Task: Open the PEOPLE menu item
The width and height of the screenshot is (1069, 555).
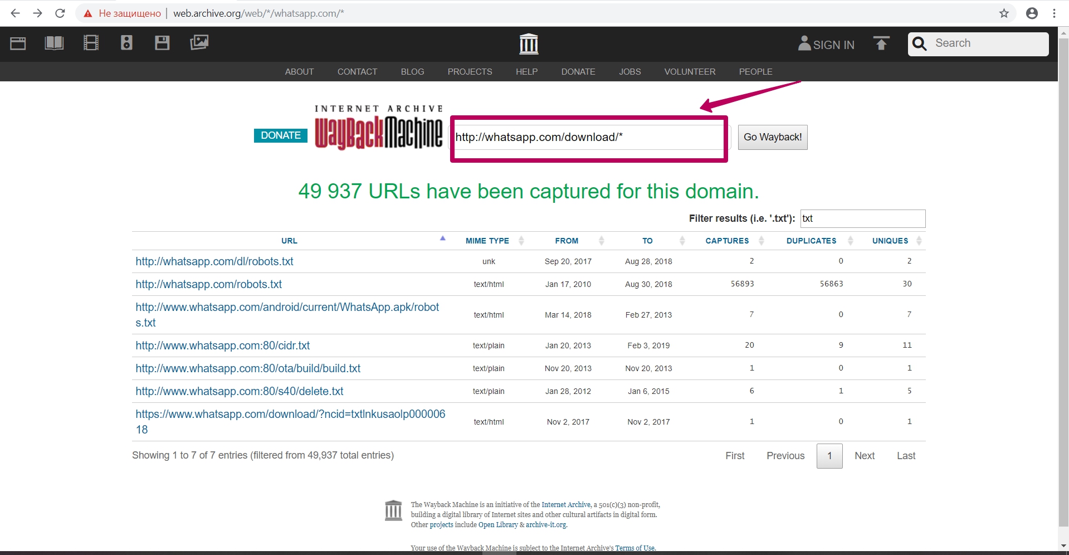Action: pyautogui.click(x=755, y=72)
